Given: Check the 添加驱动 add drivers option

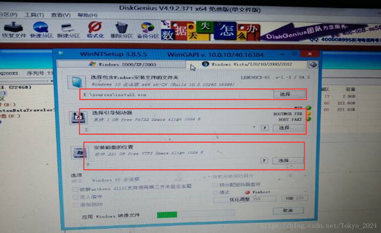Looking at the screenshot, I should [76, 205].
